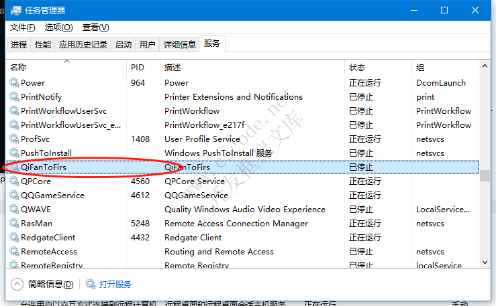Screen dimensions: 496x306
Task: Click the gear icon beside PrintNotify
Action: click(14, 96)
